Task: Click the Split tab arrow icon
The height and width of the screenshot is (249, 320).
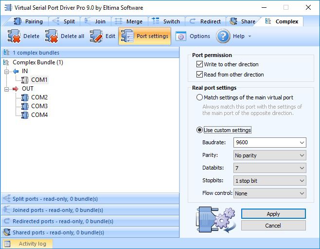Action: 56,21
